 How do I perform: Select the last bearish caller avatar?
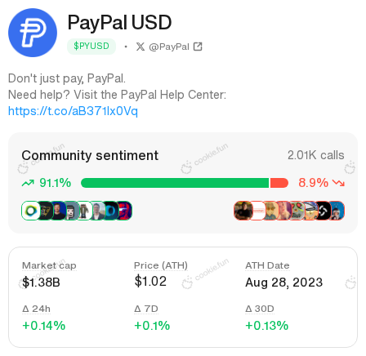pos(337,211)
